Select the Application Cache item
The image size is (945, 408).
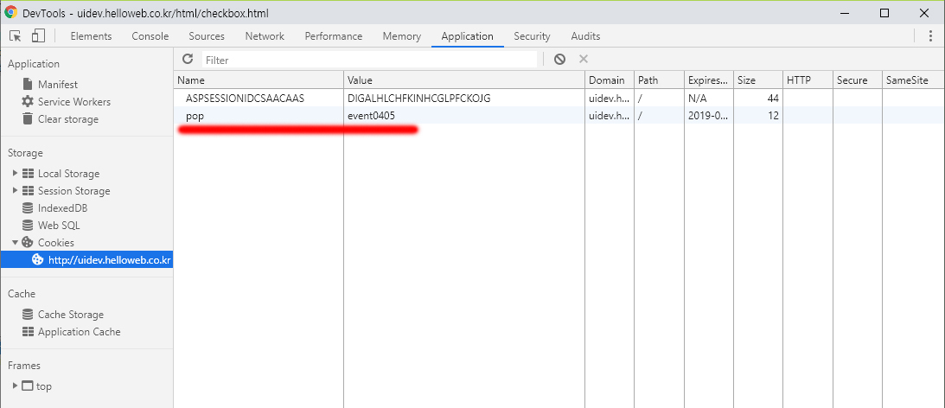79,332
